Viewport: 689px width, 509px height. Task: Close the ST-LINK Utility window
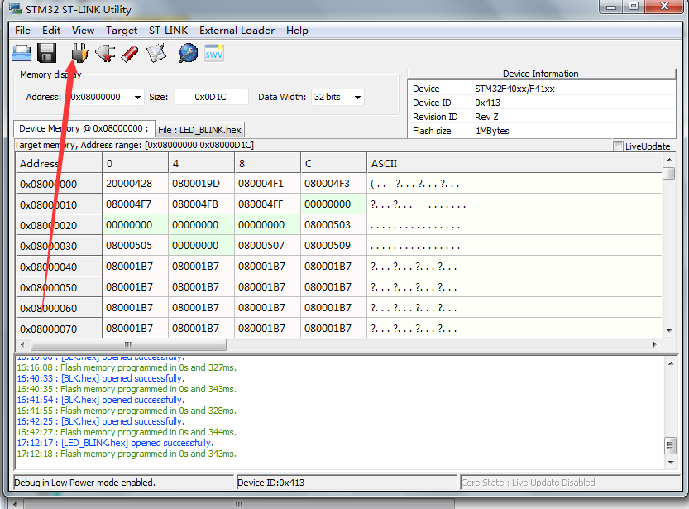click(x=664, y=6)
